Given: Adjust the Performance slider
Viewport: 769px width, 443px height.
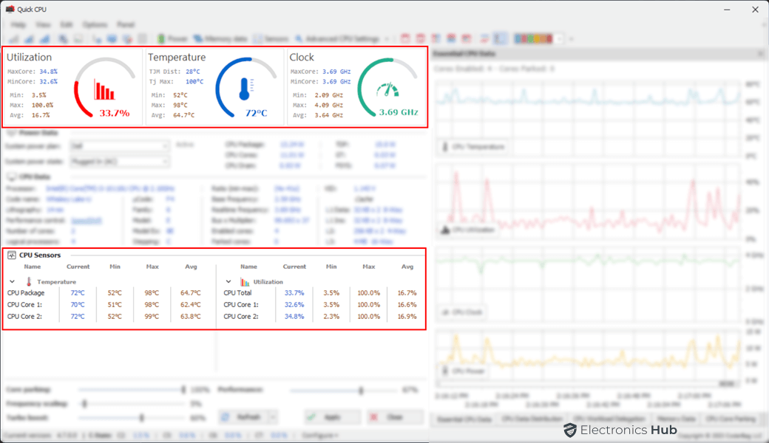Looking at the screenshot, I should tap(343, 390).
